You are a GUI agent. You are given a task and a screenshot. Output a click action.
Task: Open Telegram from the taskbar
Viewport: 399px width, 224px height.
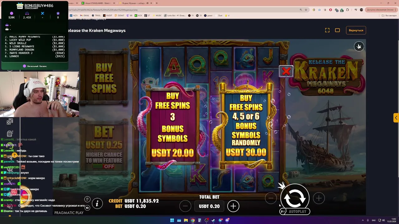coord(220,220)
